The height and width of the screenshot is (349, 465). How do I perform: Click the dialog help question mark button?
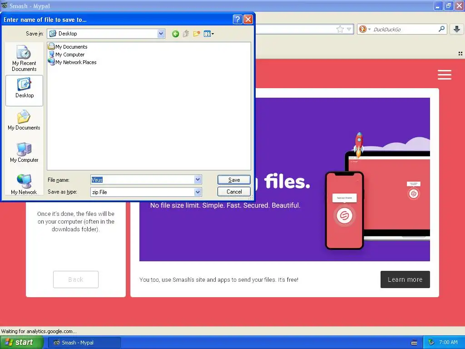(x=237, y=19)
